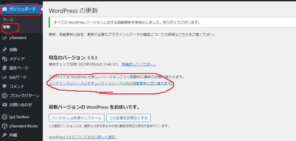Click the 再確認してください link
The width and height of the screenshot is (296, 141).
[139, 64]
